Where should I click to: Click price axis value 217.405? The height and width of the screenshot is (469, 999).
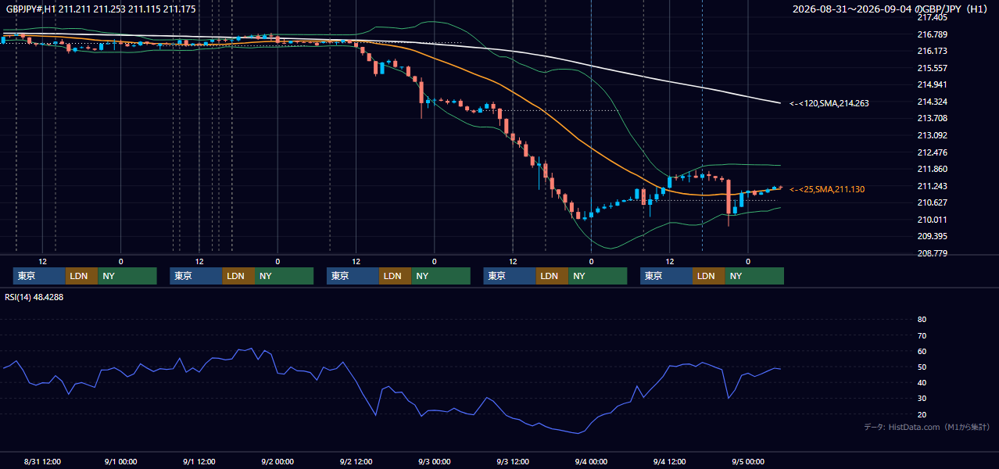click(932, 17)
